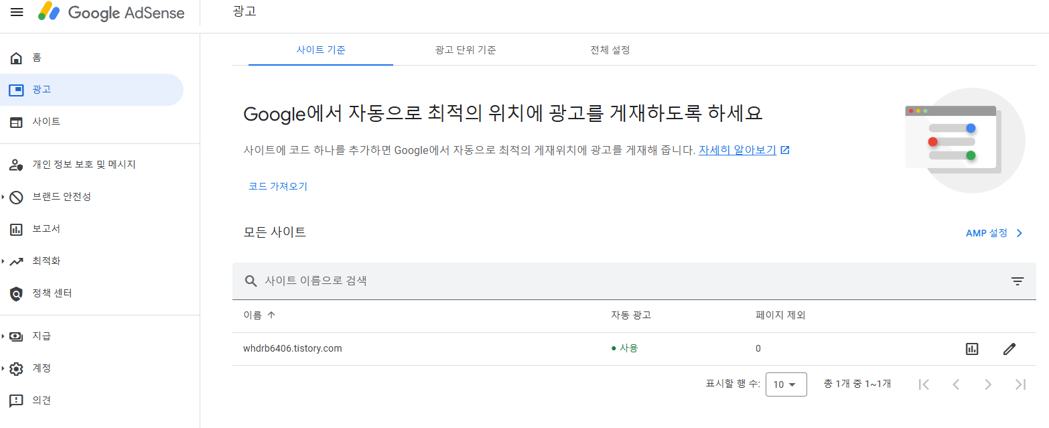The height and width of the screenshot is (428, 1049).
Task: Click the 계정 account gear icon
Action: [16, 368]
